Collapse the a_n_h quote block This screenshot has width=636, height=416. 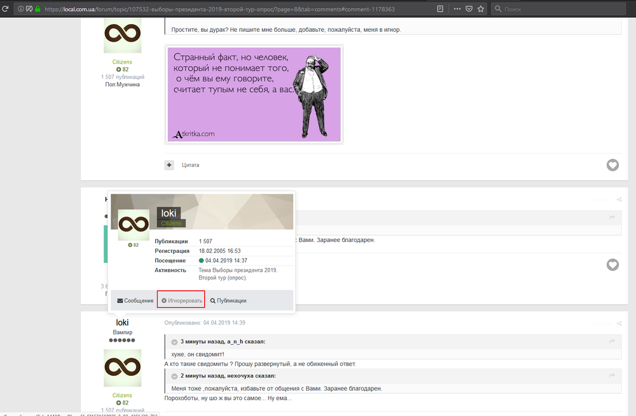point(174,342)
